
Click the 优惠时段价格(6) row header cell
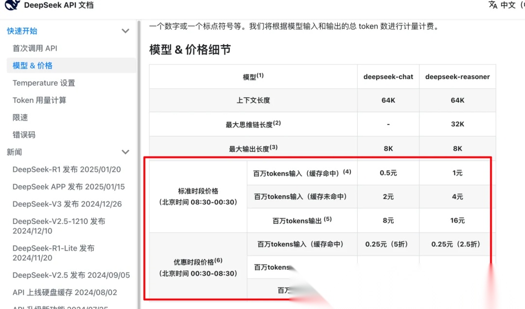pos(198,267)
